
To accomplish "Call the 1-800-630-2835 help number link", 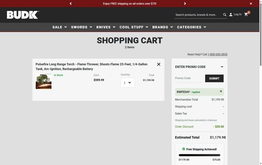I will 217,54.
